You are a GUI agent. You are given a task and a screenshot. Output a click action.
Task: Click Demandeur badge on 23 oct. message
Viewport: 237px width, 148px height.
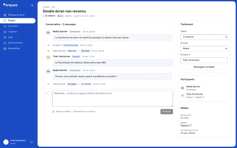tap(75, 70)
